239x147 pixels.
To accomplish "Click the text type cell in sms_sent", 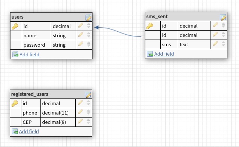I will 194,44.
